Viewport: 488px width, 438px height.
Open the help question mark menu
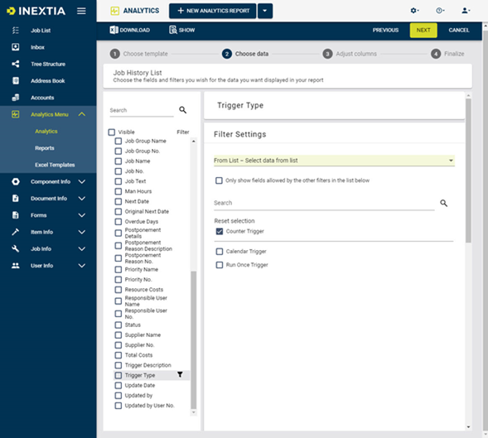point(440,11)
